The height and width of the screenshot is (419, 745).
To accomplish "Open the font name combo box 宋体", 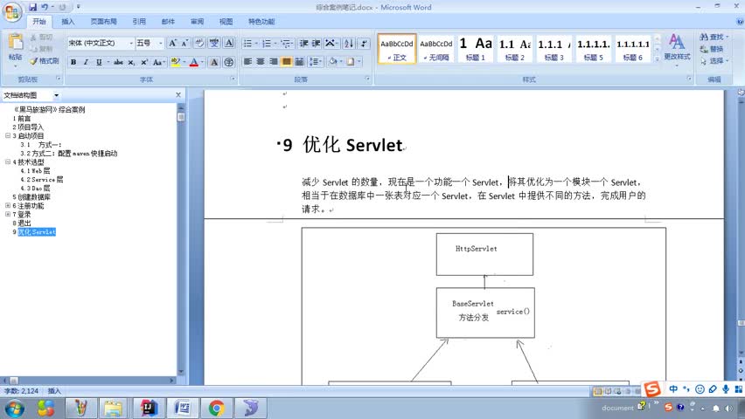I will pyautogui.click(x=101, y=43).
